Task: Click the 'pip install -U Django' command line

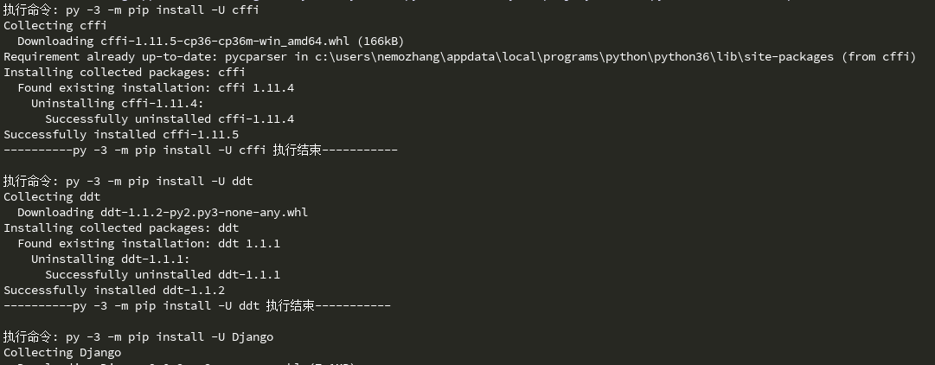Action: pos(138,336)
